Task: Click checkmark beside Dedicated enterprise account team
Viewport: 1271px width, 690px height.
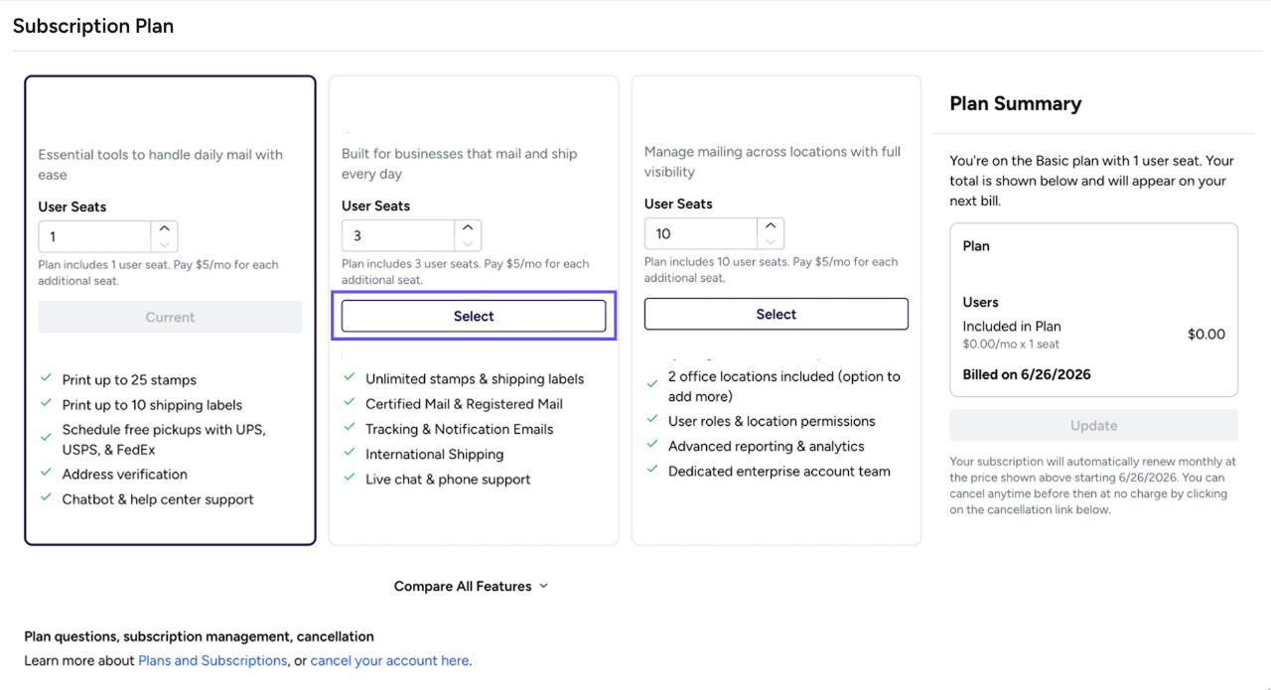Action: 652,470
